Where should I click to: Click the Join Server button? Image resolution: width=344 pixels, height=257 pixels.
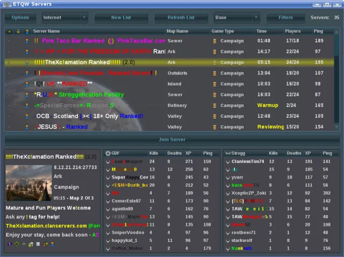(171, 139)
